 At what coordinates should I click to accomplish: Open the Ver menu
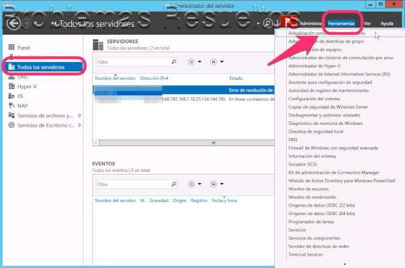[367, 24]
